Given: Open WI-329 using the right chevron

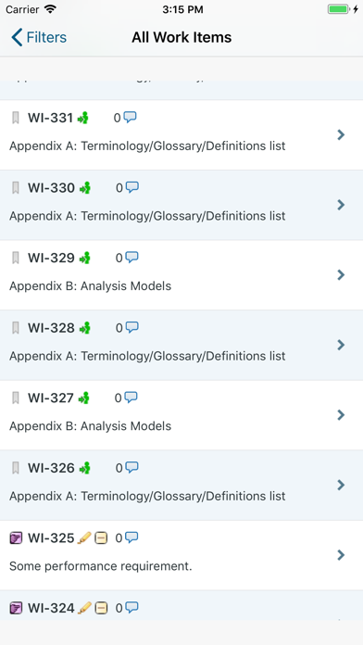Looking at the screenshot, I should 341,275.
